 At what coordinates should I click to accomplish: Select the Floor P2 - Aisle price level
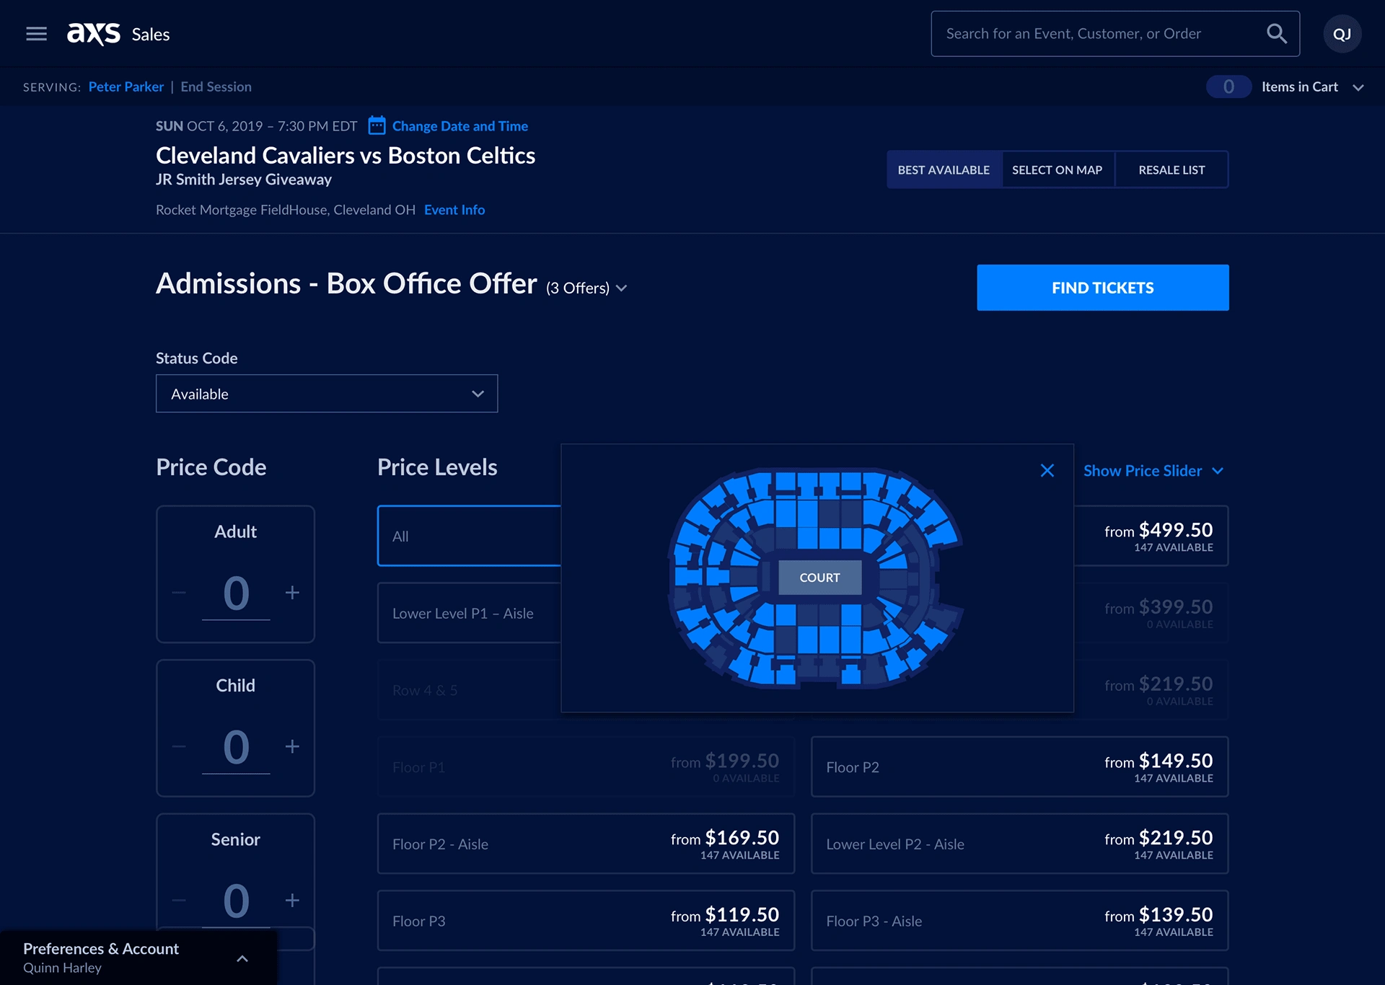(x=585, y=844)
